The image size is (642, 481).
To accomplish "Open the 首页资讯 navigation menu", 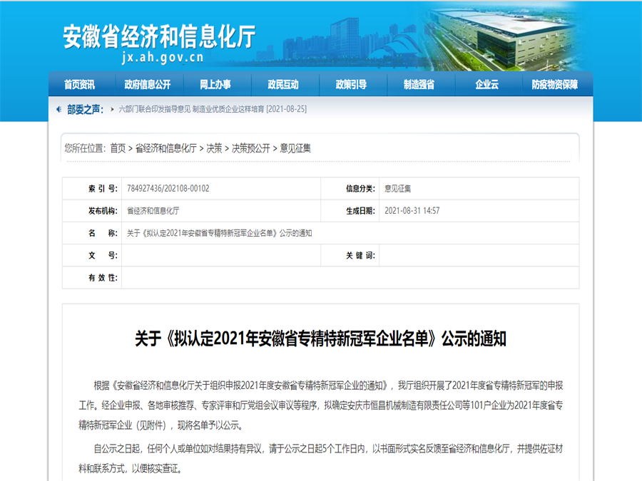I will coord(79,84).
